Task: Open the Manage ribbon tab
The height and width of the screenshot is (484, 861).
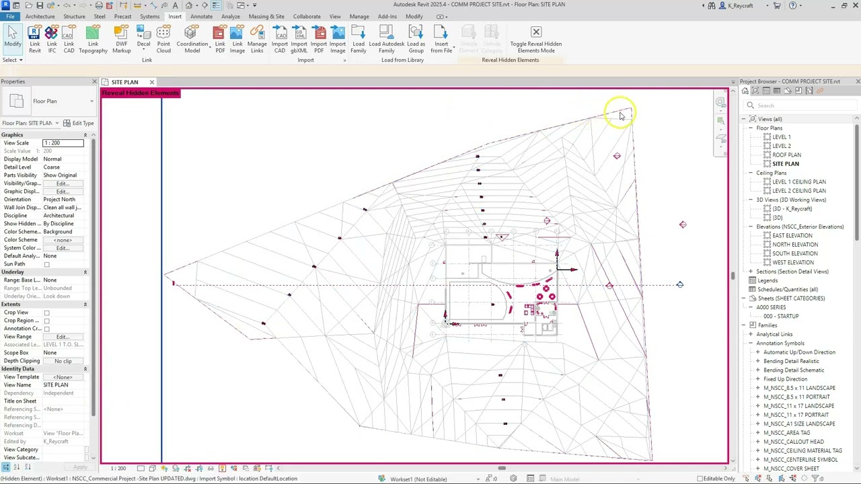Action: (359, 16)
